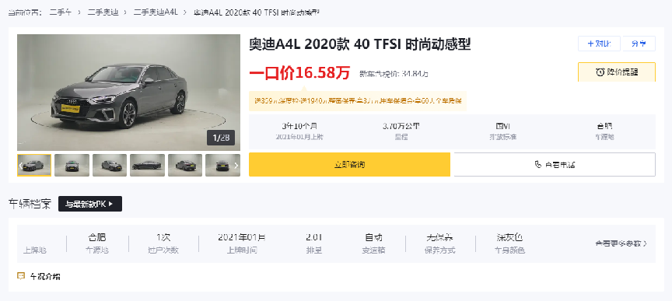This screenshot has width=672, height=301.
Task: Select the third car thumbnail
Action: 110,165
